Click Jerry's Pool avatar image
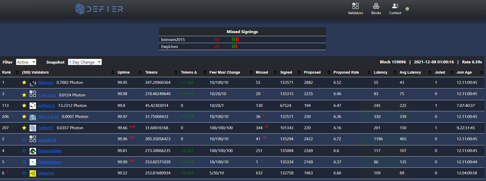 (33, 117)
